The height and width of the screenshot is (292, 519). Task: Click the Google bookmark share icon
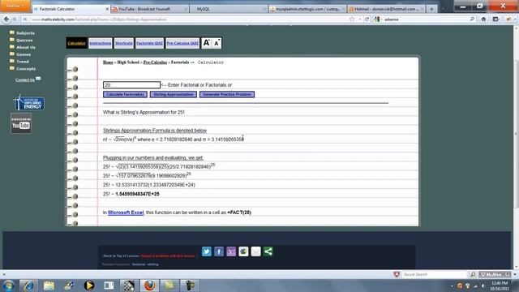[x=243, y=251]
